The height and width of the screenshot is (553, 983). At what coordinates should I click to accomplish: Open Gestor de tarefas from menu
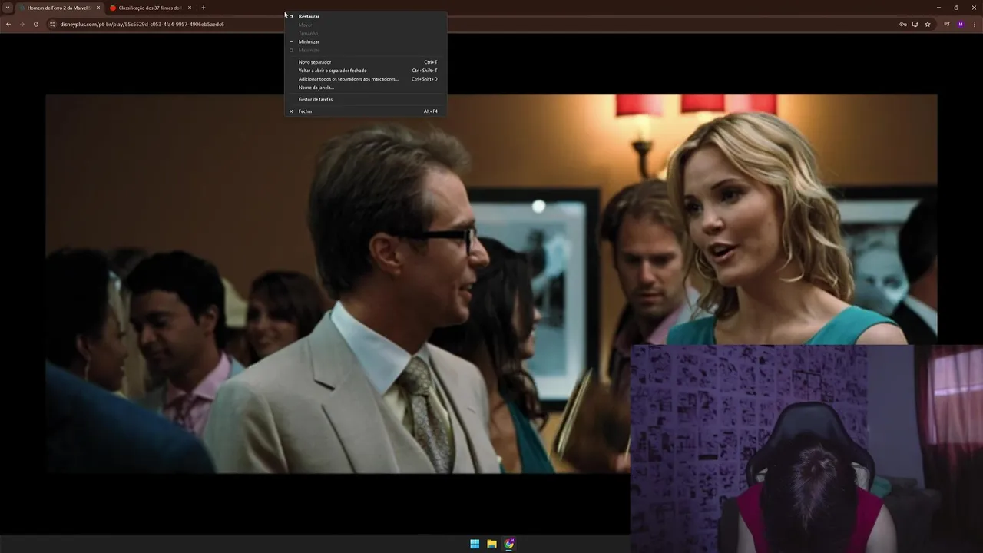pos(365,99)
